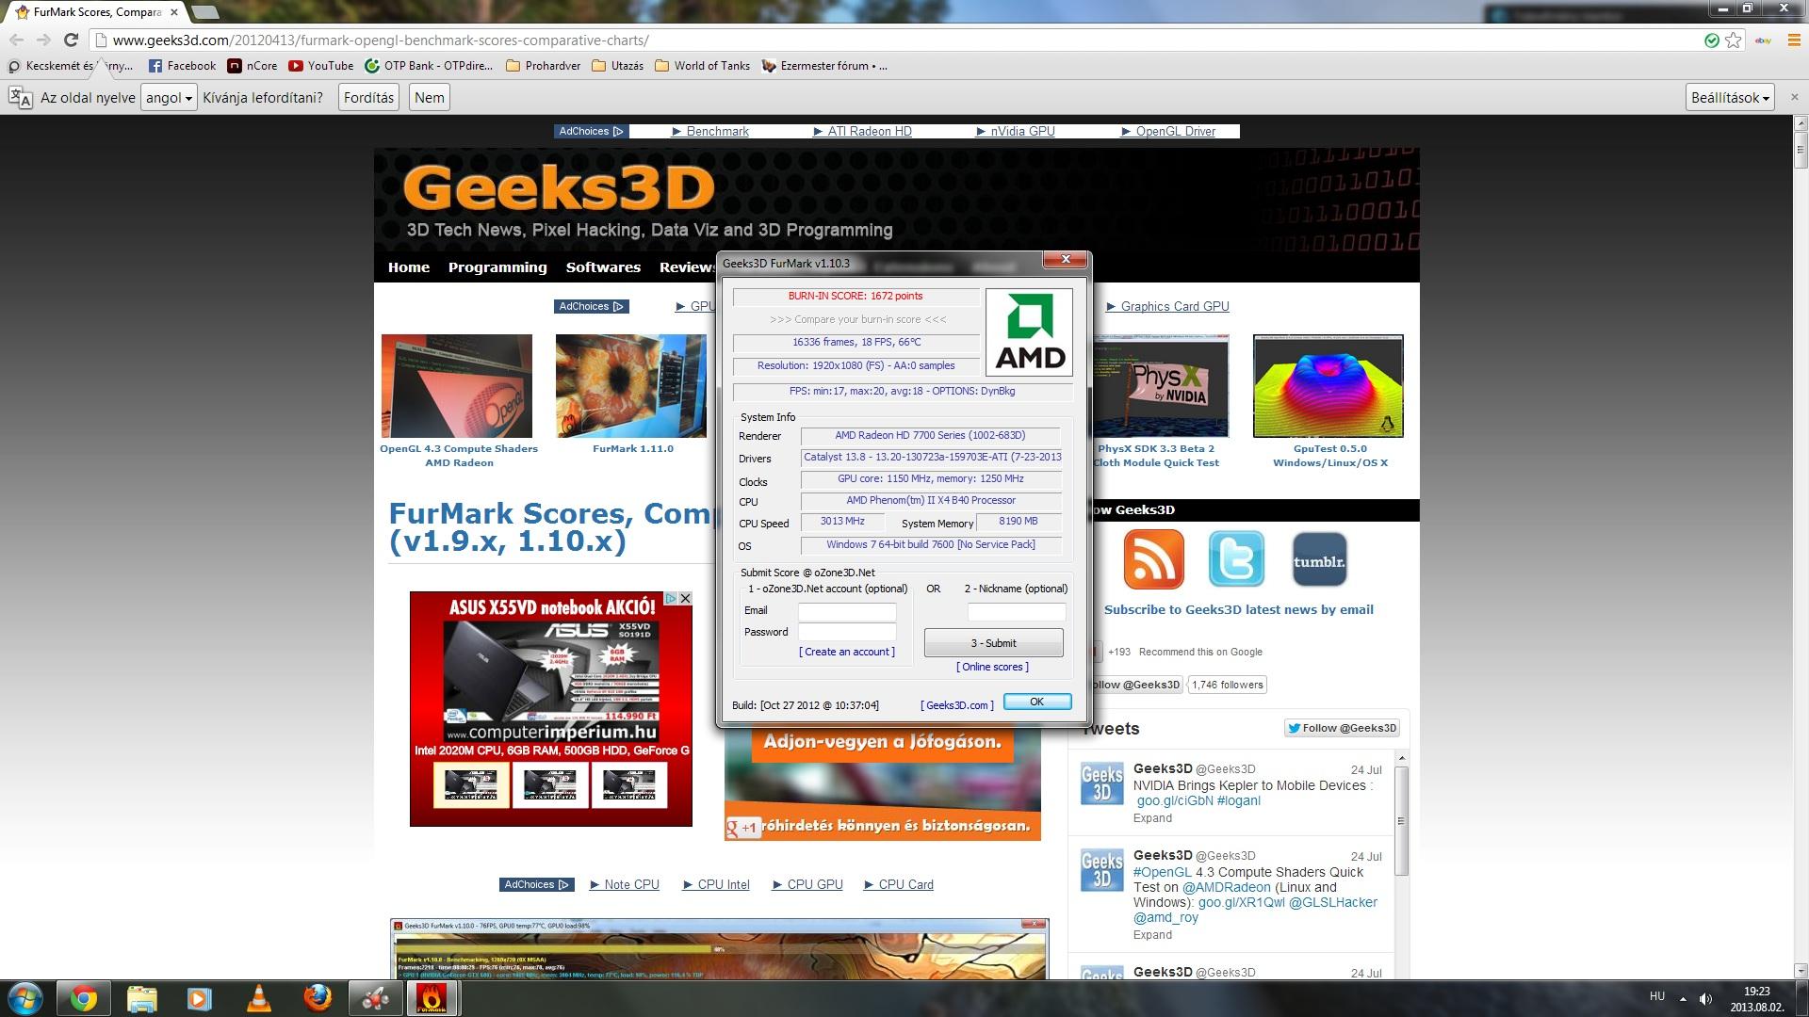Click Follow @Geeks3D button in Tweets
Viewport: 1809px width, 1017px height.
[1343, 728]
